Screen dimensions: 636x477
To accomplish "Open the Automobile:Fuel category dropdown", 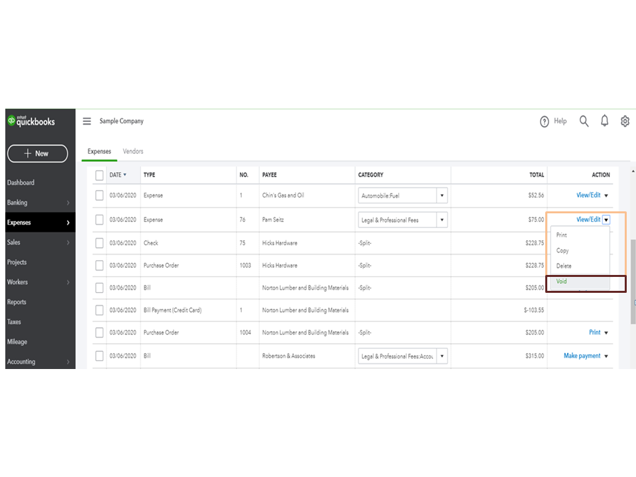I will pyautogui.click(x=442, y=195).
